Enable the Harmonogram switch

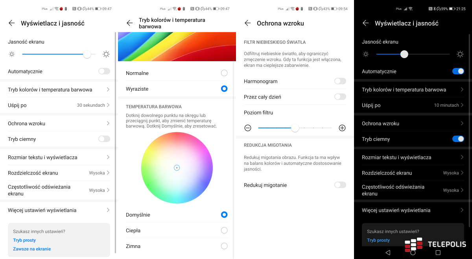click(340, 81)
